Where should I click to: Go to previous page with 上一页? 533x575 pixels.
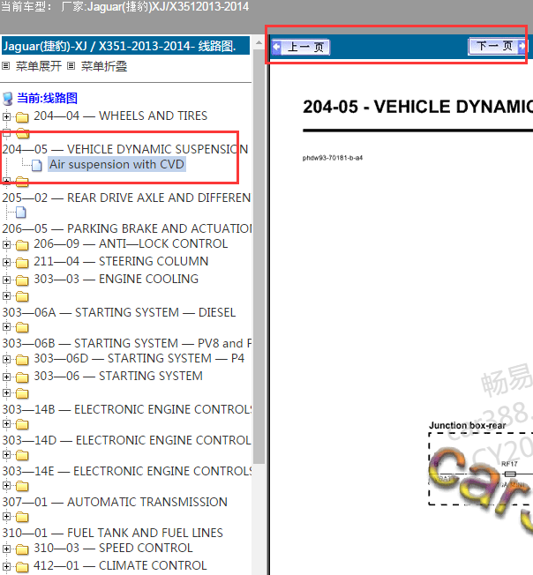coord(301,47)
